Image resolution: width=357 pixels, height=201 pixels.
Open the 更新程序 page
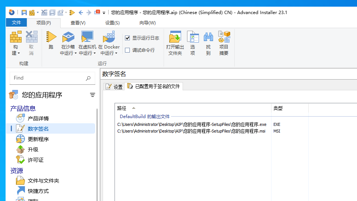pyautogui.click(x=38, y=139)
